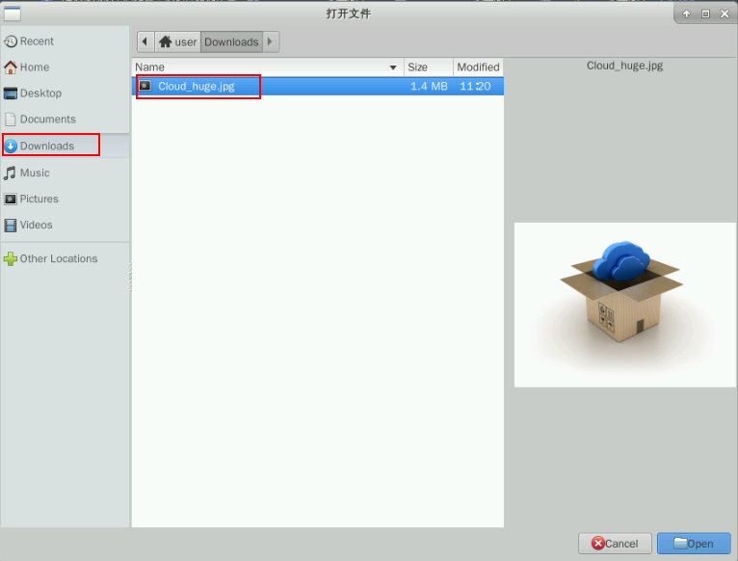
Task: Select Downloads in the sidebar
Action: [47, 147]
